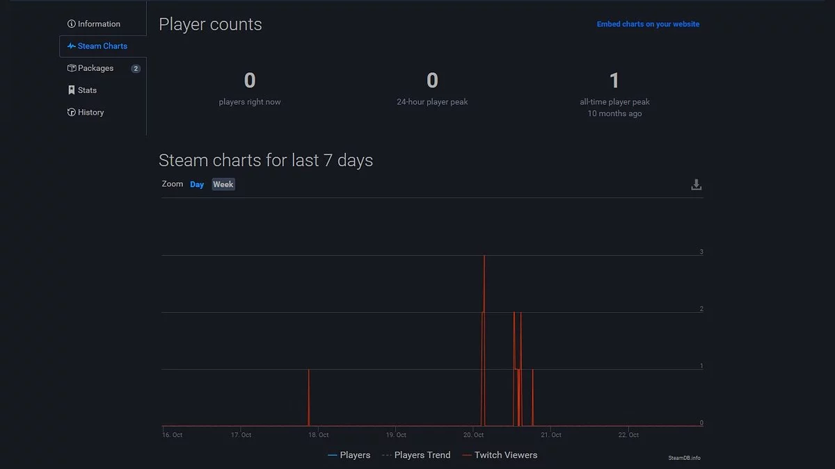Open the History sidebar tab
This screenshot has height=469, width=835.
click(x=102, y=113)
